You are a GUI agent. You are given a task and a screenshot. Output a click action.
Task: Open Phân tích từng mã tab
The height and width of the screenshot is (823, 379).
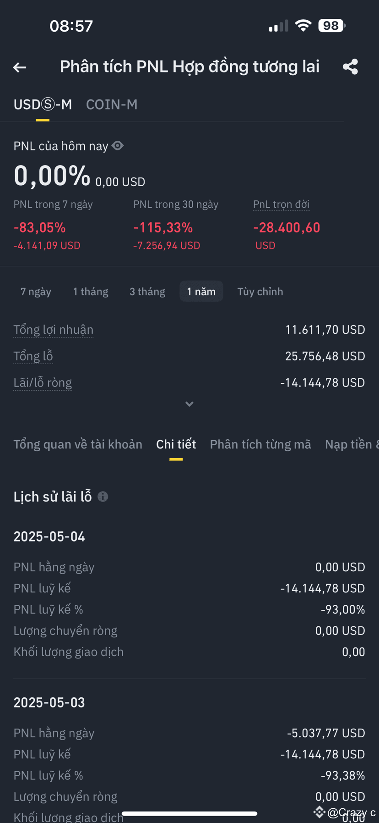pos(260,444)
